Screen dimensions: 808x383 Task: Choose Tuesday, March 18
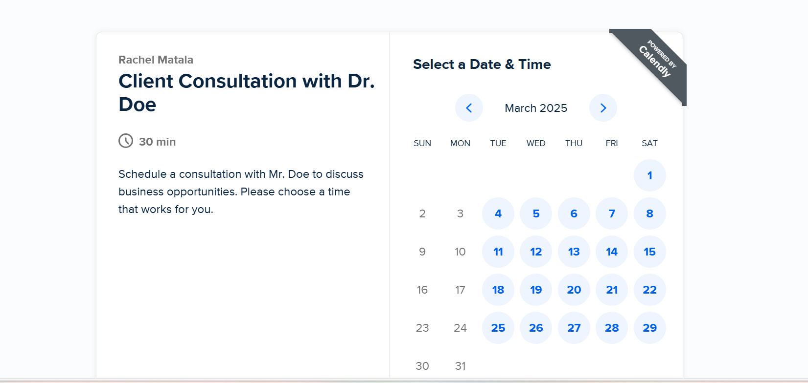pos(498,290)
